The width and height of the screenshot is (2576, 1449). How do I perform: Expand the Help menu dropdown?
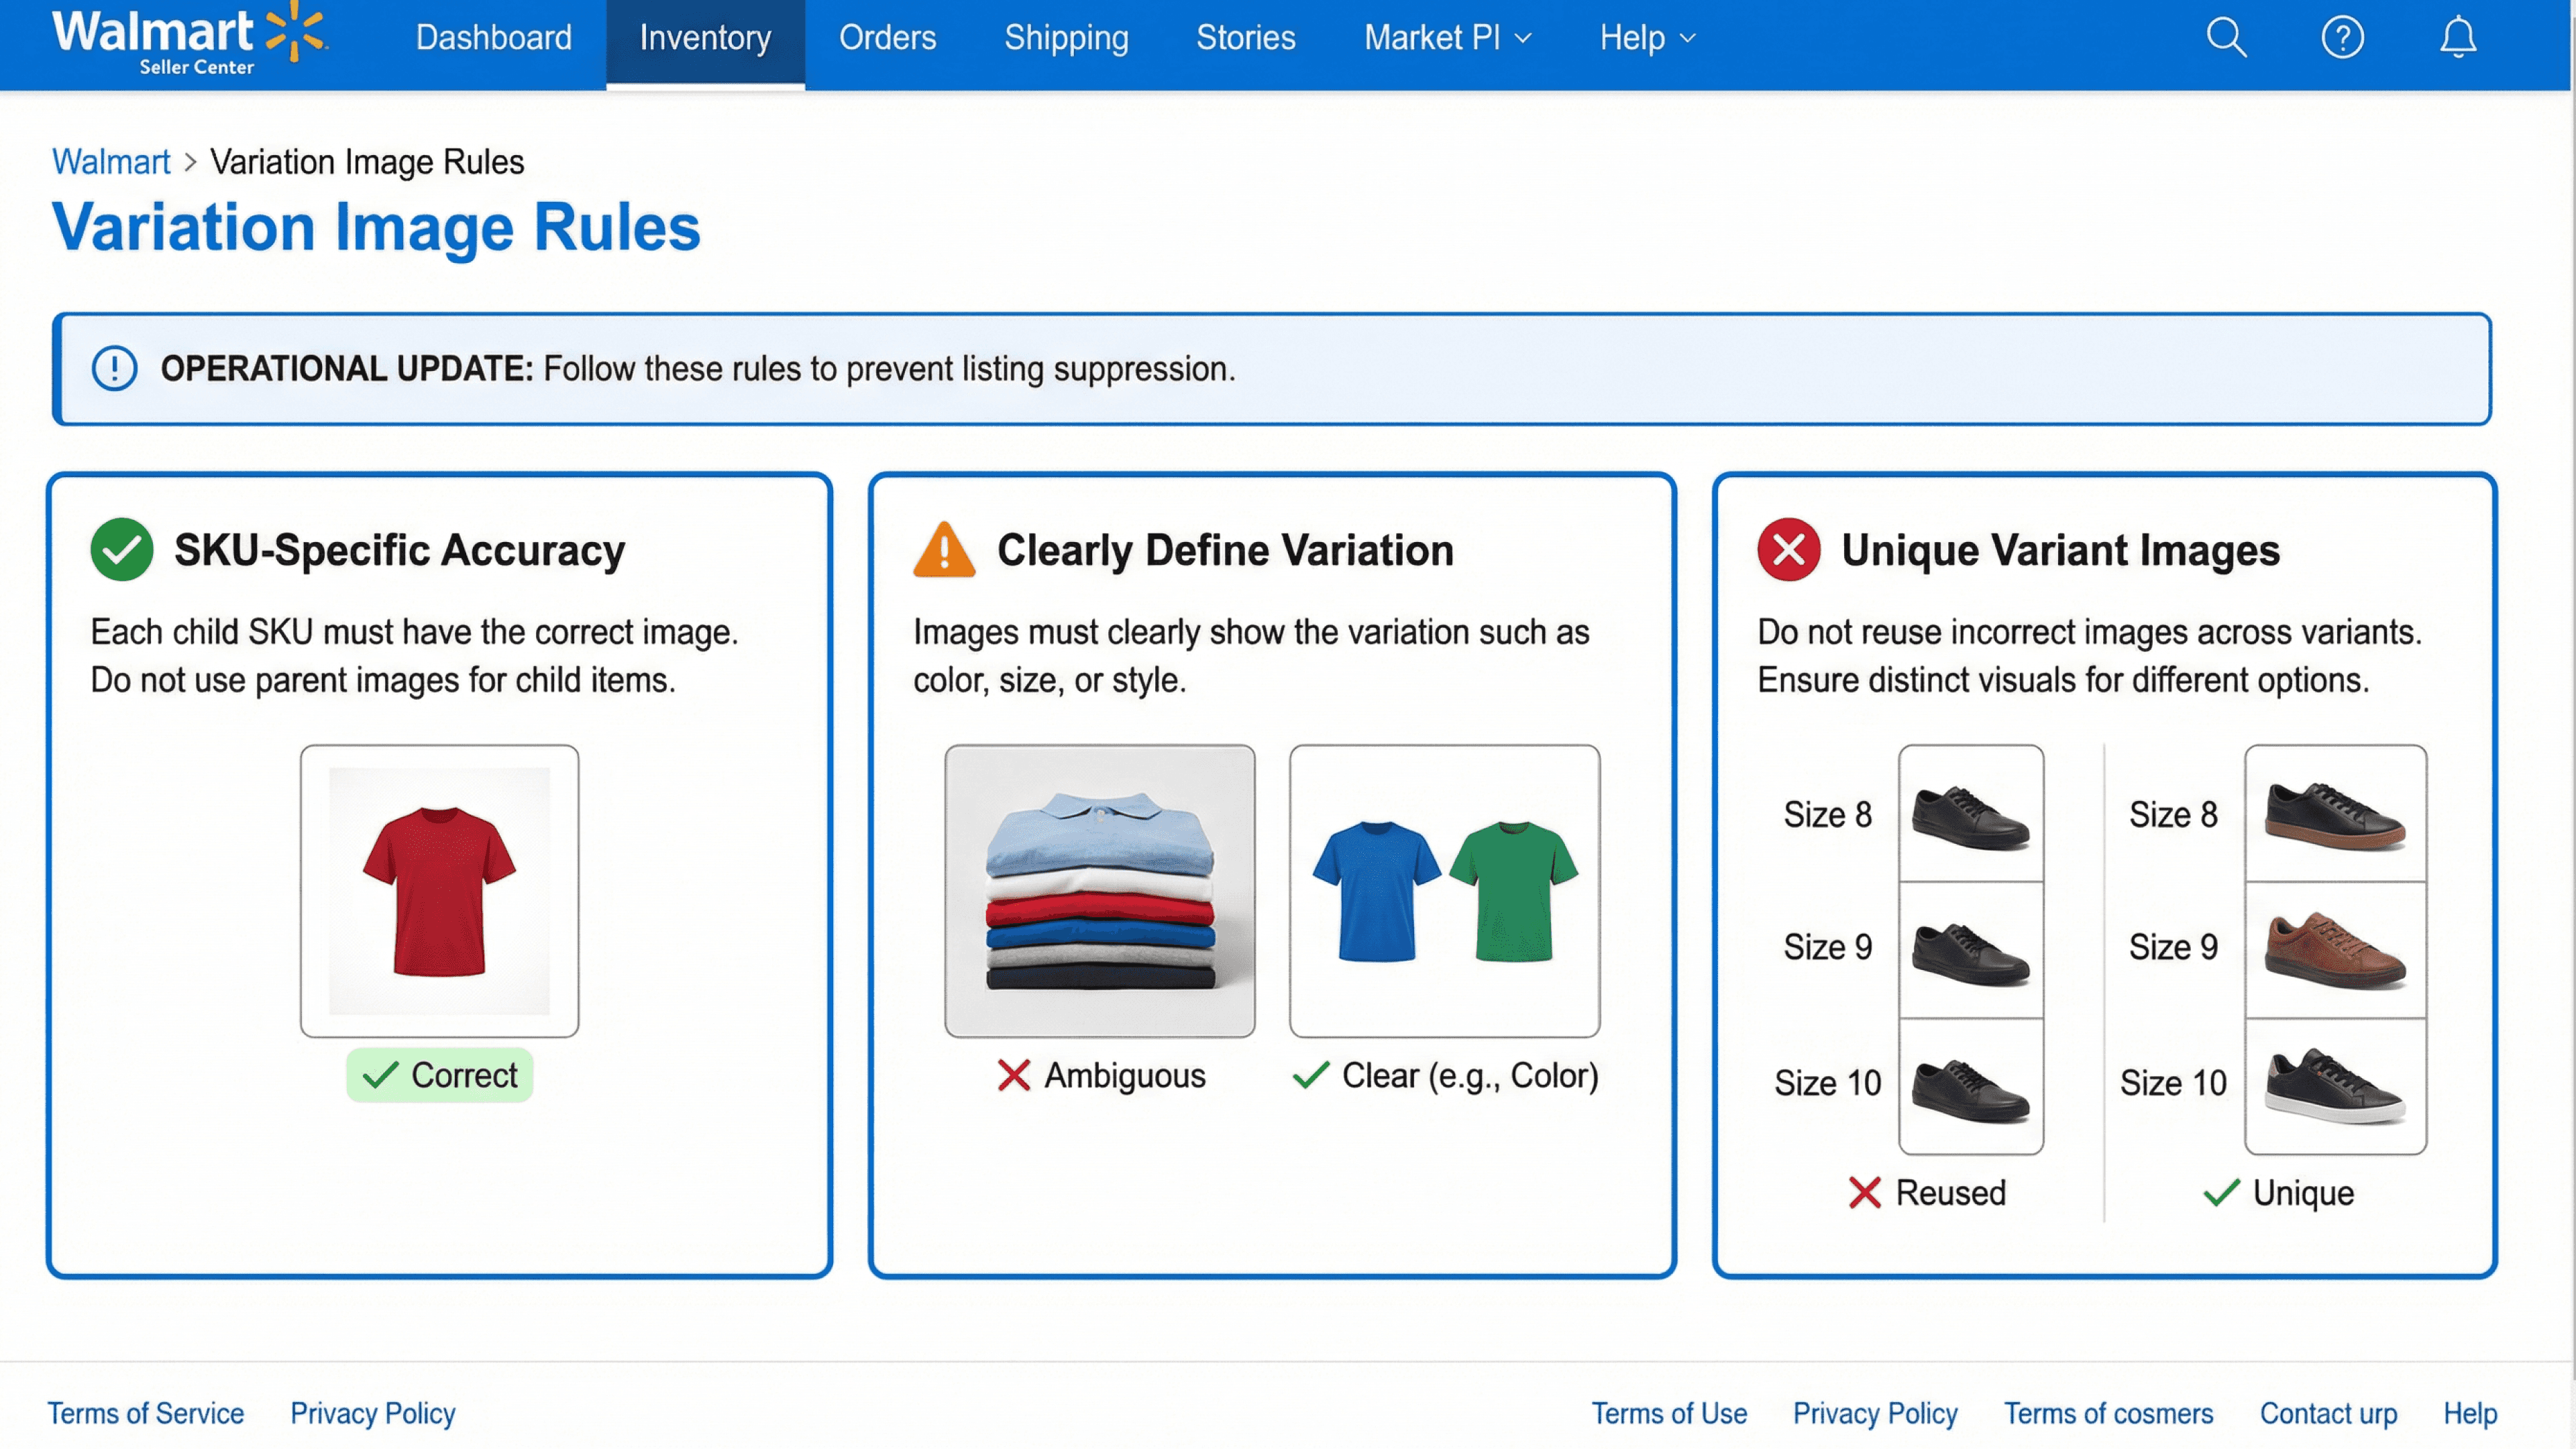tap(1647, 38)
